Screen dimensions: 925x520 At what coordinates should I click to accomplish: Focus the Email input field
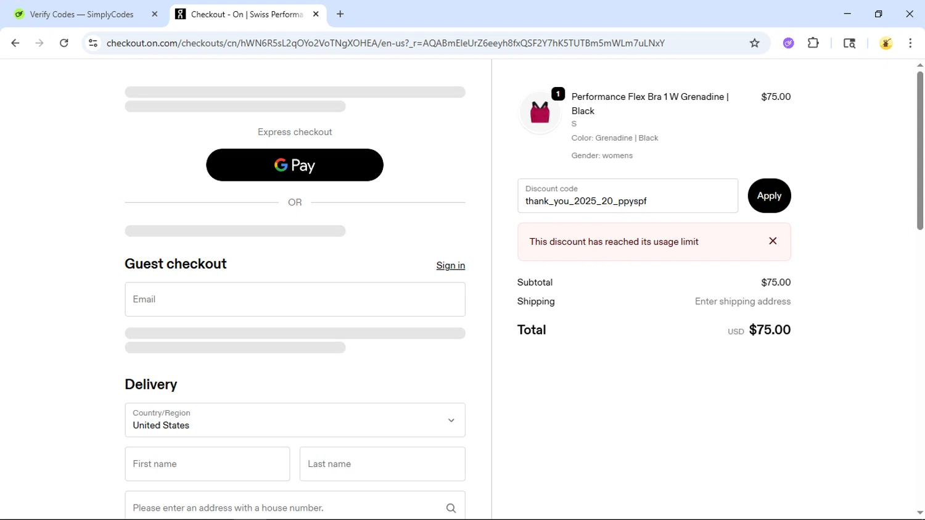pyautogui.click(x=295, y=299)
